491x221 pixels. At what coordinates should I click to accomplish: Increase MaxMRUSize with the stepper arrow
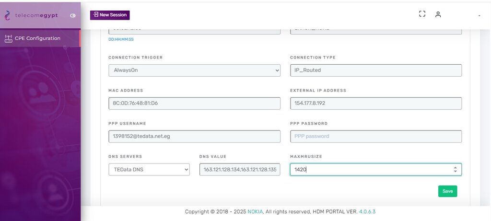(455, 167)
